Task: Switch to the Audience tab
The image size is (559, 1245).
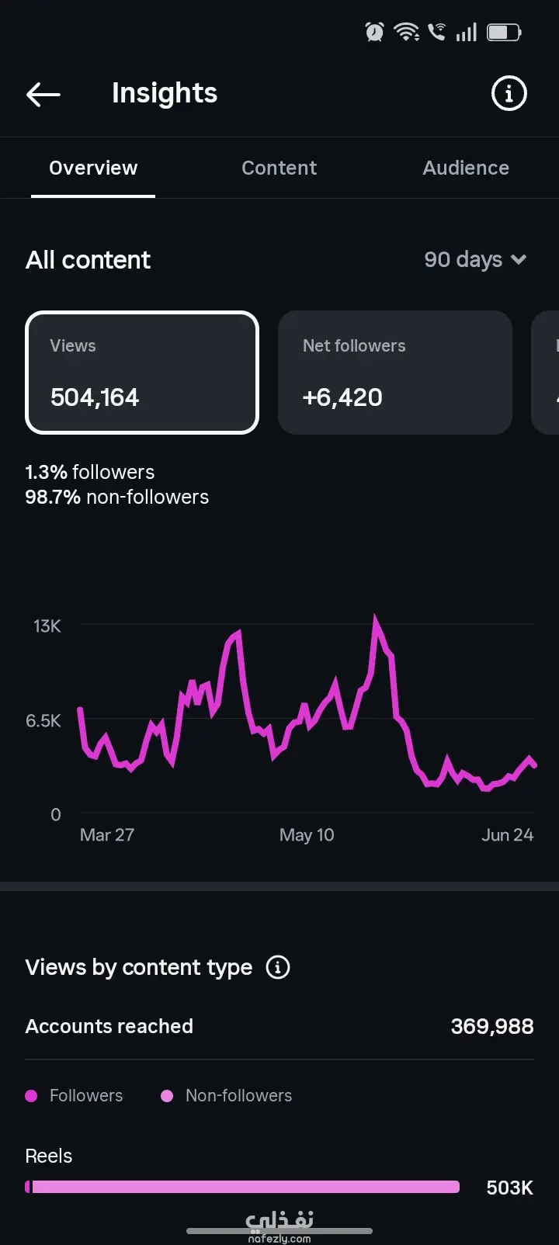Action: click(466, 168)
